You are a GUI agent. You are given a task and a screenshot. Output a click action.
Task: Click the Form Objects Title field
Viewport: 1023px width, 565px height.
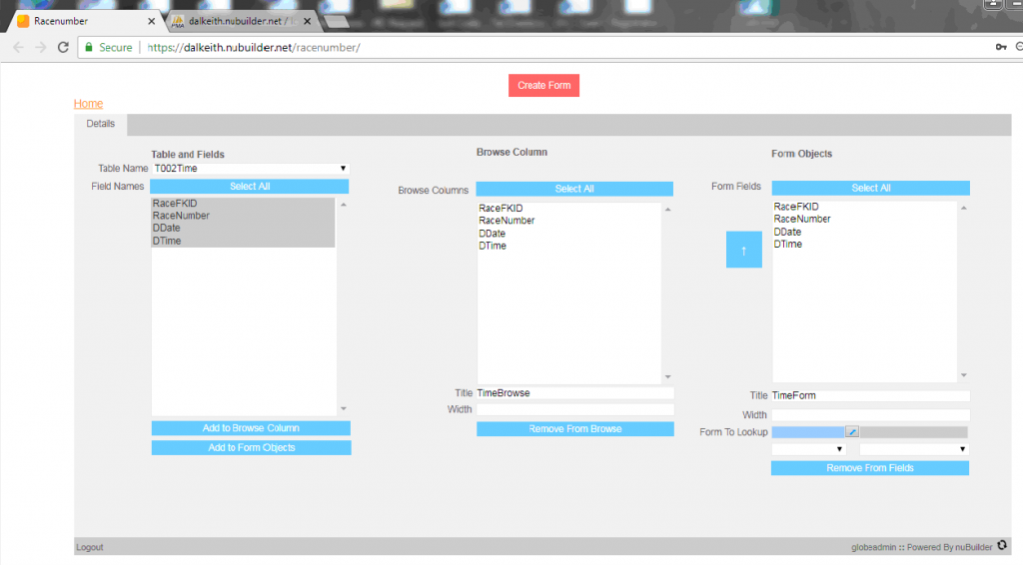click(870, 395)
